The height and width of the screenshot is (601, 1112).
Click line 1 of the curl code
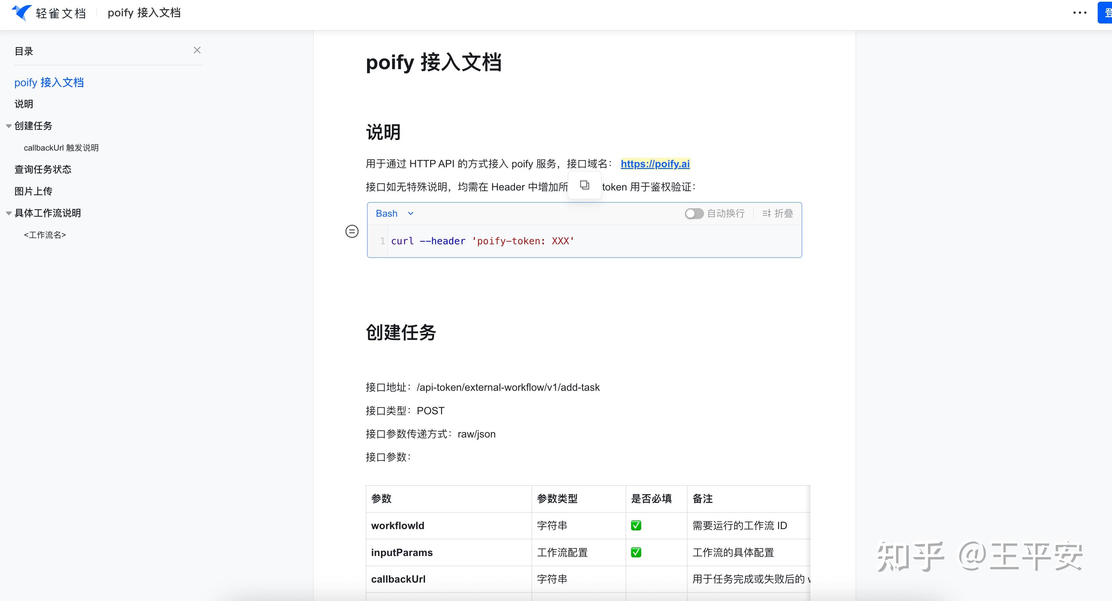[481, 241]
